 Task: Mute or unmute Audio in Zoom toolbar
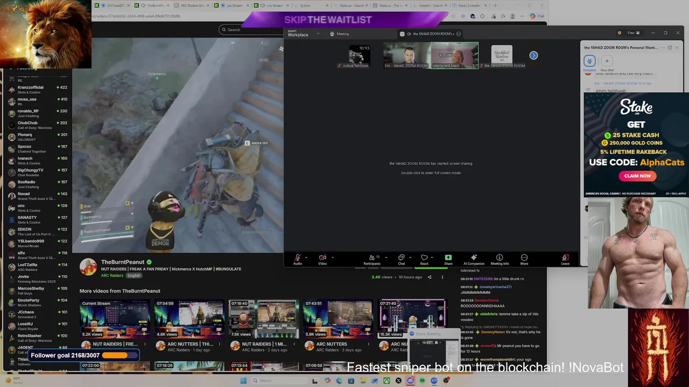coord(297,260)
